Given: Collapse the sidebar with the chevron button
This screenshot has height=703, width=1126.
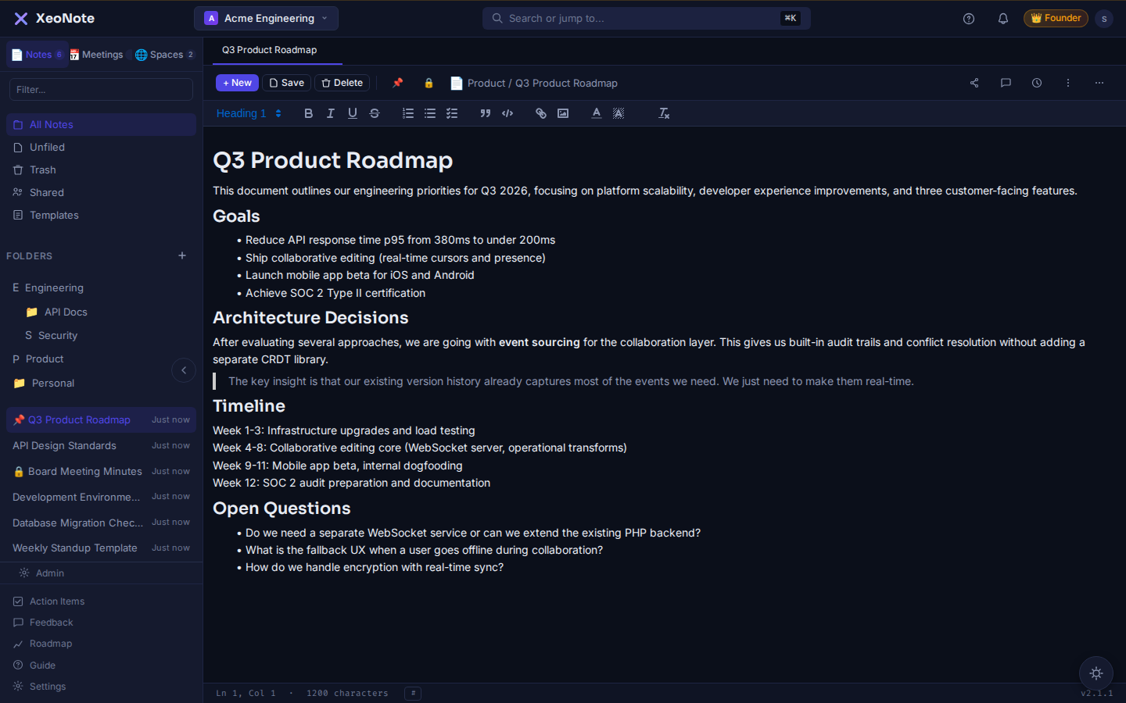Looking at the screenshot, I should 184,370.
